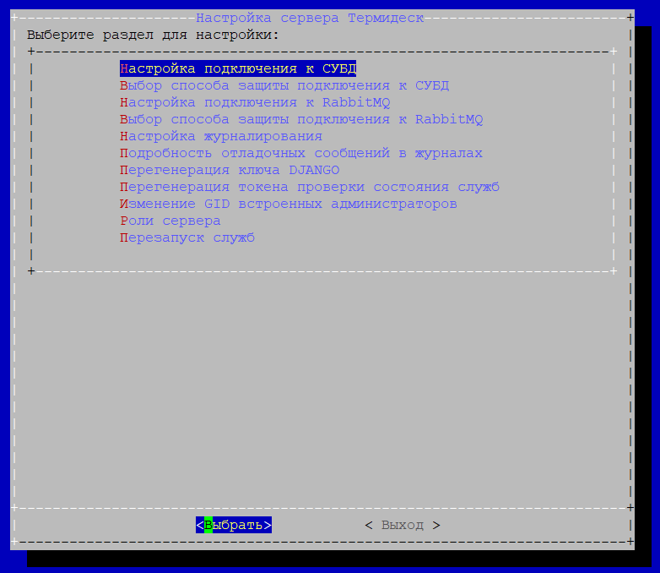Open 'Выбор способа защиты подключения к СУБД'

click(x=284, y=85)
